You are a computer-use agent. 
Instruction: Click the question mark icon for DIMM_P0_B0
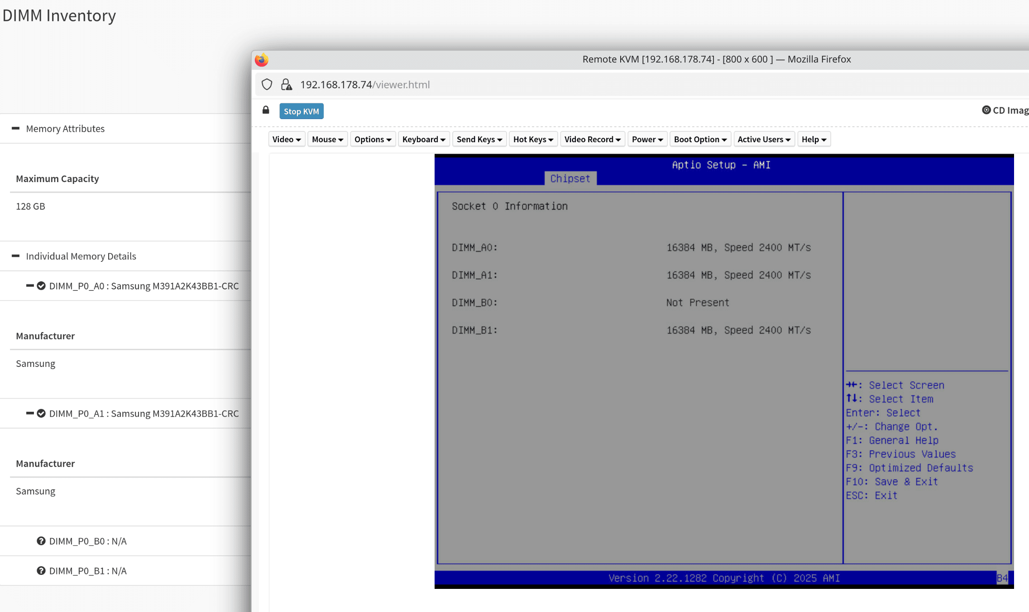pos(41,541)
